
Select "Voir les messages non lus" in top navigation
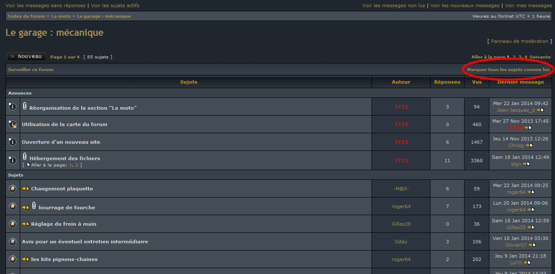pyautogui.click(x=393, y=5)
